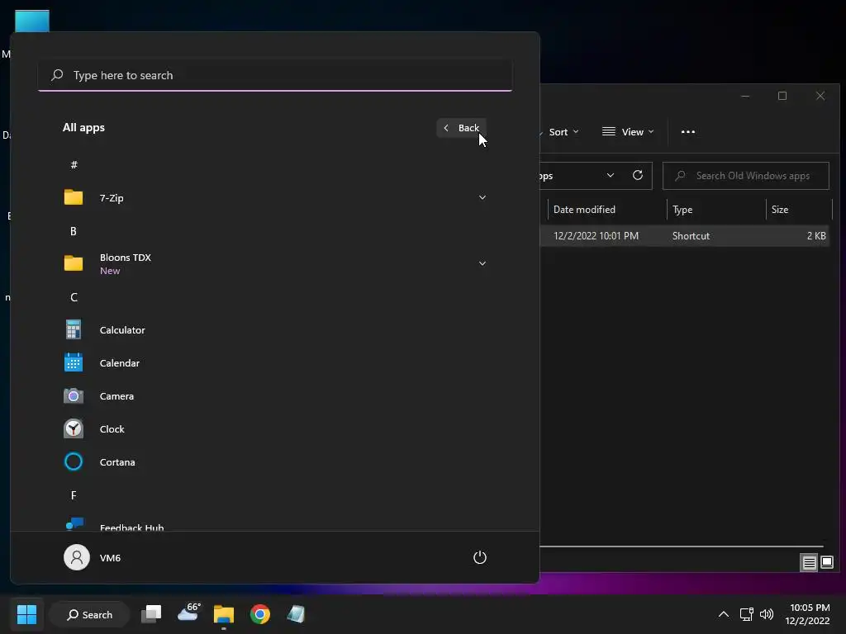Open Task View on the taskbar
This screenshot has width=846, height=634.
[x=152, y=614]
